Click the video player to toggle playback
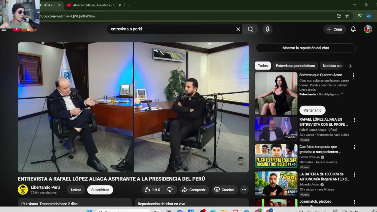The image size is (377, 212). [x=133, y=107]
